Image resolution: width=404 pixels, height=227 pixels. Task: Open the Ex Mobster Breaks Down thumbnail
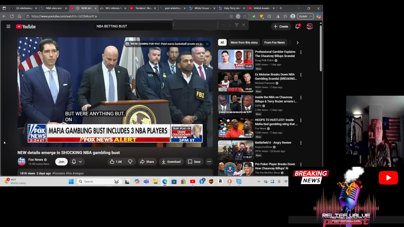[x=235, y=82]
